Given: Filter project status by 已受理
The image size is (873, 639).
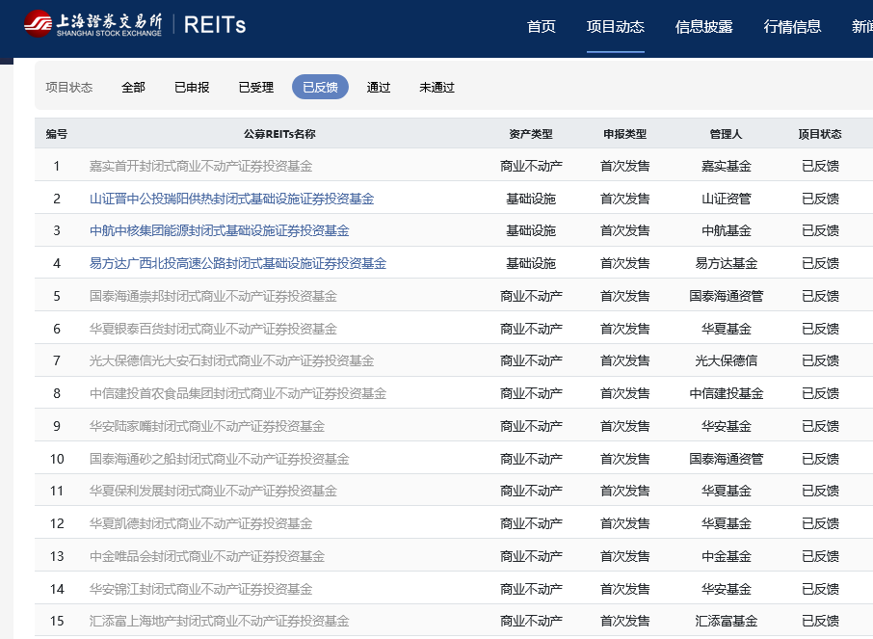Looking at the screenshot, I should [256, 87].
